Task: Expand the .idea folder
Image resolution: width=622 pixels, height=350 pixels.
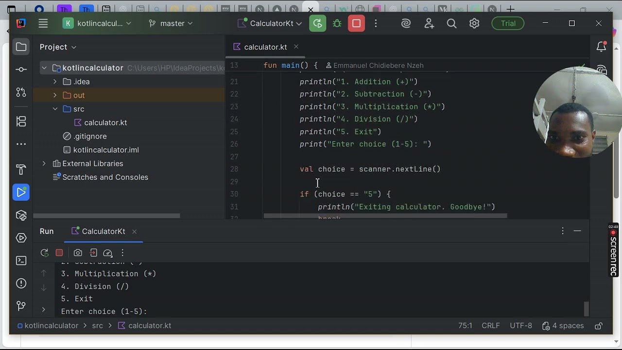Action: point(55,82)
